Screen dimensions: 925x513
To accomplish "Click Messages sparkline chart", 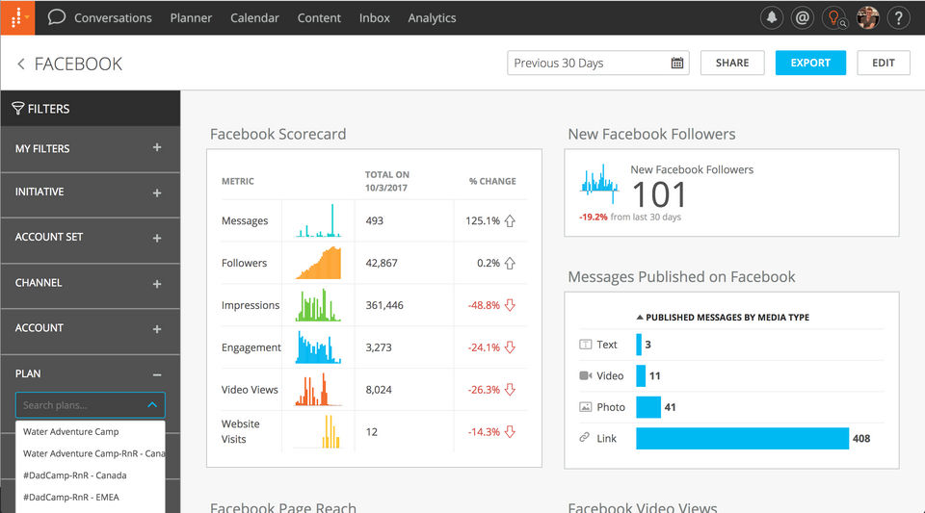I will (319, 220).
